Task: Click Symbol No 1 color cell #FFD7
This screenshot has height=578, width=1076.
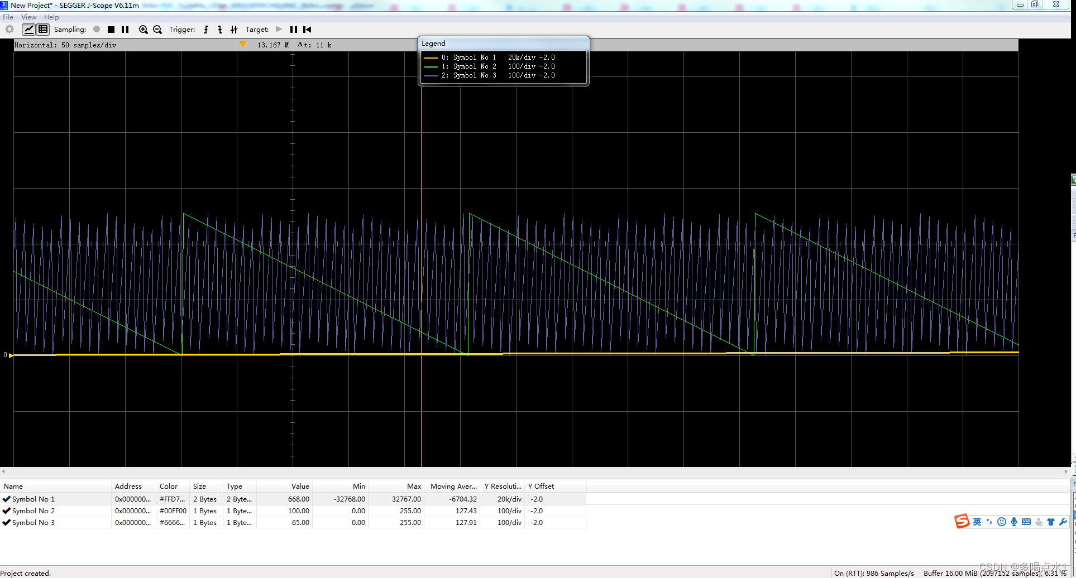Action: click(x=173, y=499)
